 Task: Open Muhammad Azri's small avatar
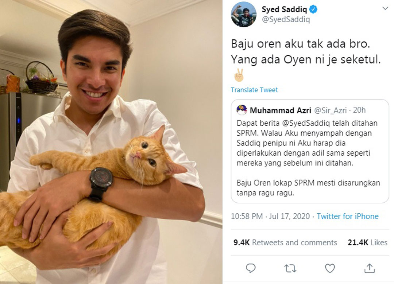coord(242,110)
